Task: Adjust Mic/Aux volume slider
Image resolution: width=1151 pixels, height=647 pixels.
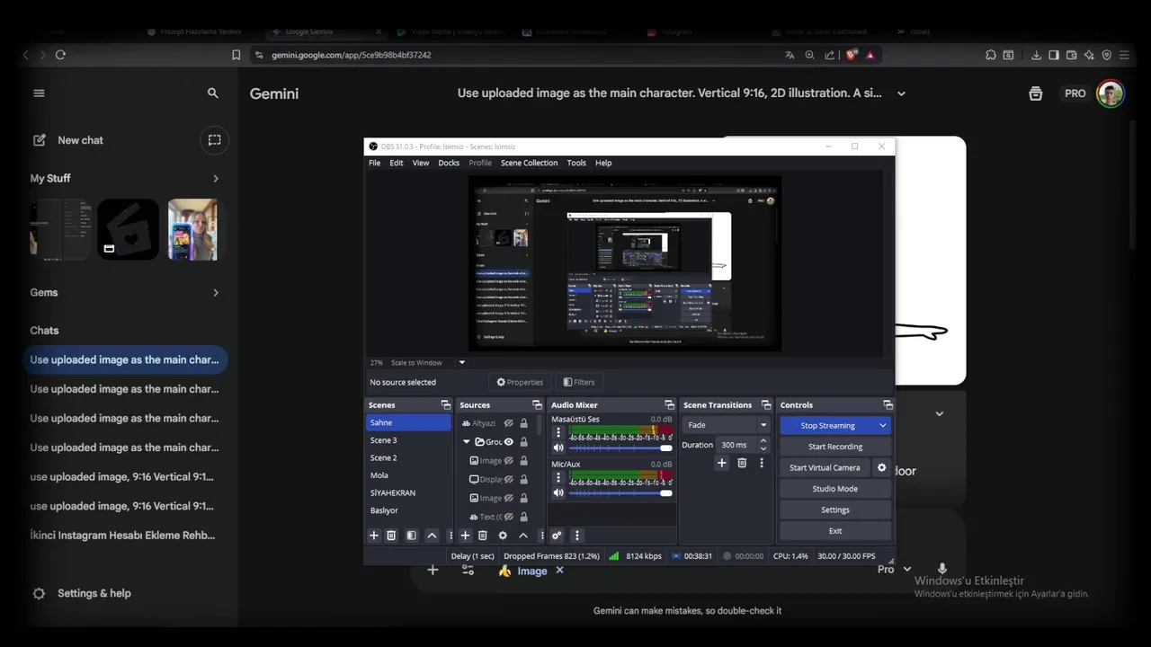Action: click(620, 492)
